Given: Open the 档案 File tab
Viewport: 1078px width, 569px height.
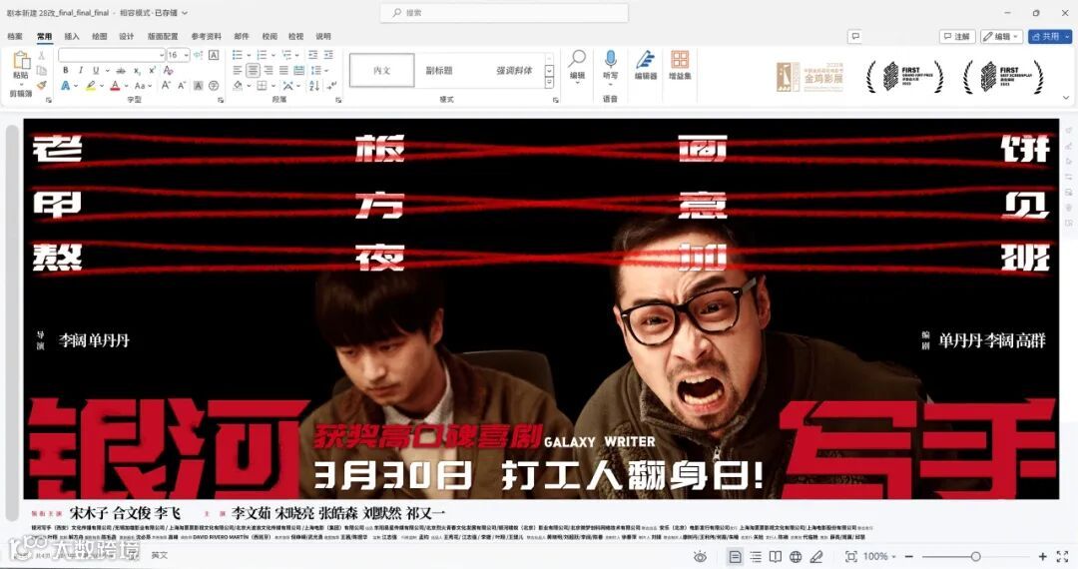Looking at the screenshot, I should point(14,36).
